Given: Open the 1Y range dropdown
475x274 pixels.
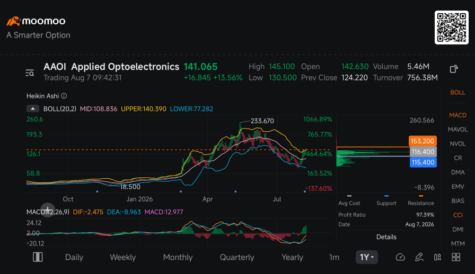Looking at the screenshot, I should click(366, 257).
